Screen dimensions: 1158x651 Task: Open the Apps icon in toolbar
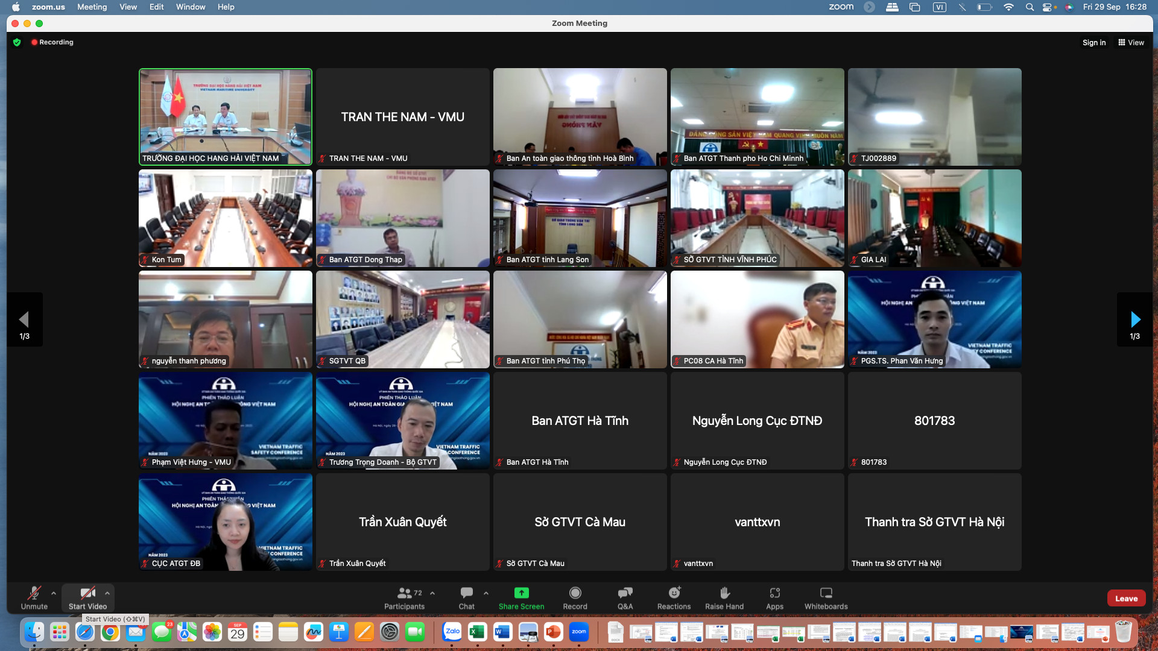coord(774,593)
